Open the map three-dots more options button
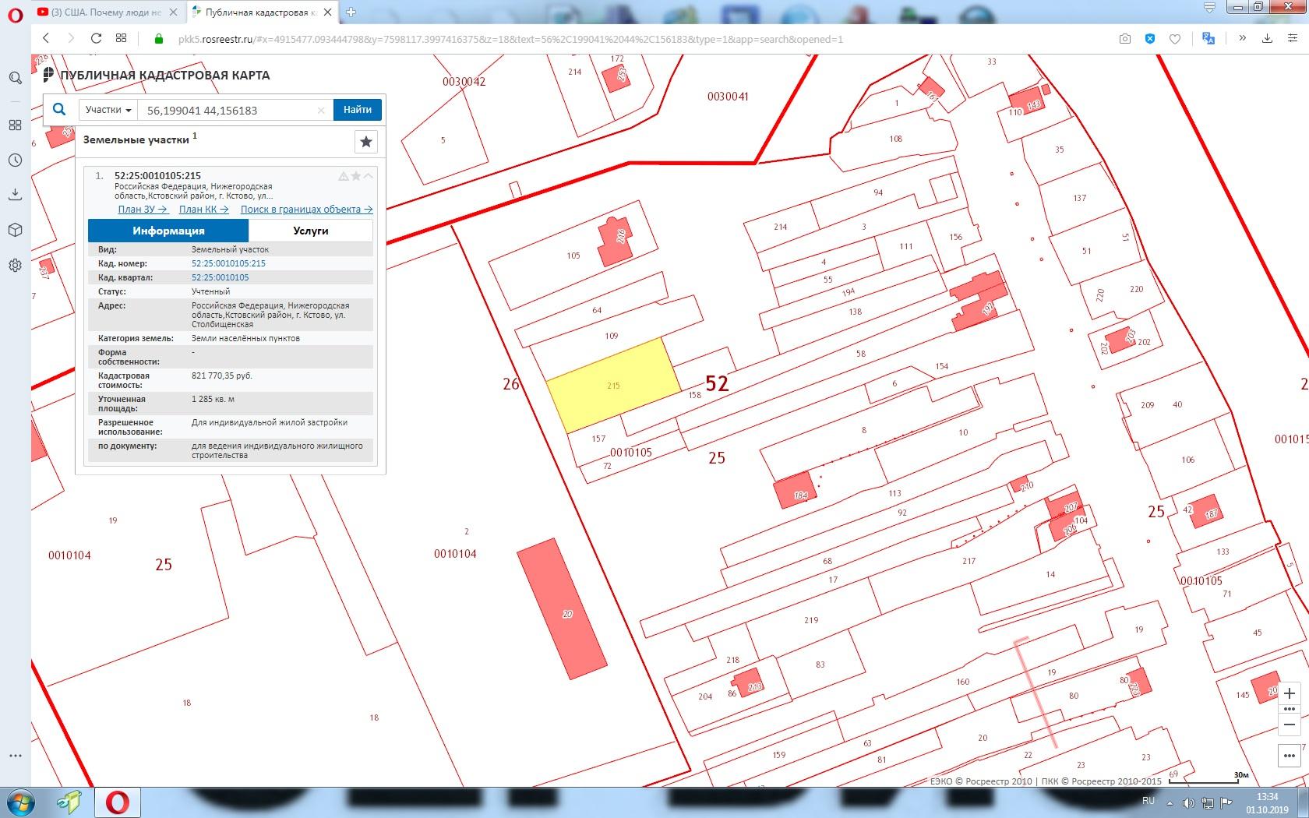The image size is (1309, 818). tap(1290, 756)
